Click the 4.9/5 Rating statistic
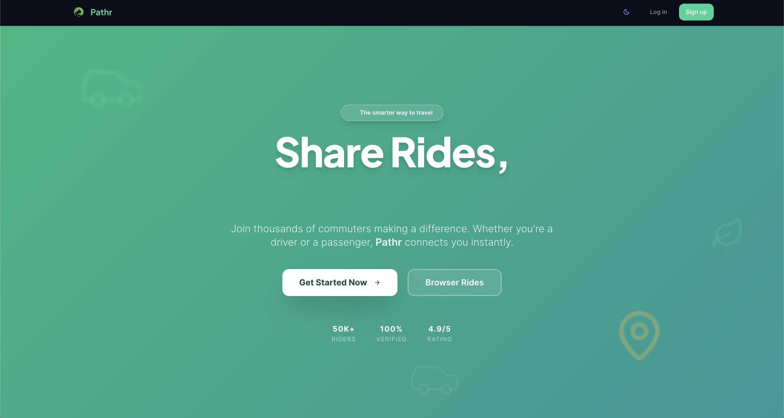 click(439, 334)
